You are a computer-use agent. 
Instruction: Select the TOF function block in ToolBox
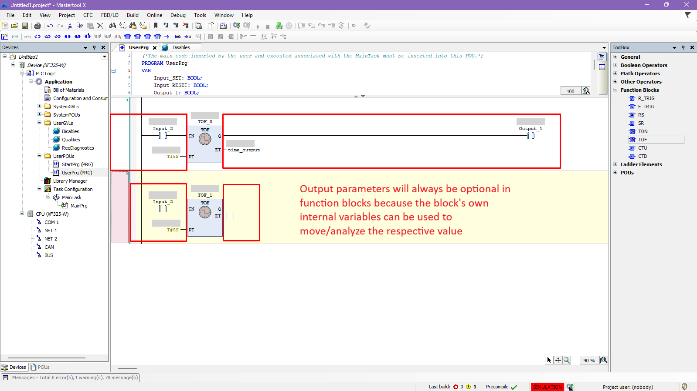642,140
